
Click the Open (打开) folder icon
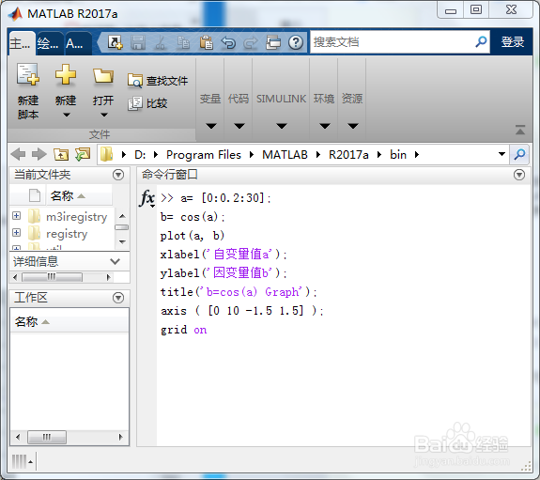[x=103, y=75]
